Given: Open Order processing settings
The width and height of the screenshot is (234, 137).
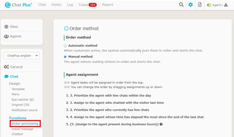Looking at the screenshot, I should 25,124.
